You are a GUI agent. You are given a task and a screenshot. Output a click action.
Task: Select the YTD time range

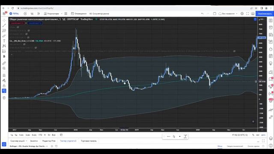tap(40, 135)
